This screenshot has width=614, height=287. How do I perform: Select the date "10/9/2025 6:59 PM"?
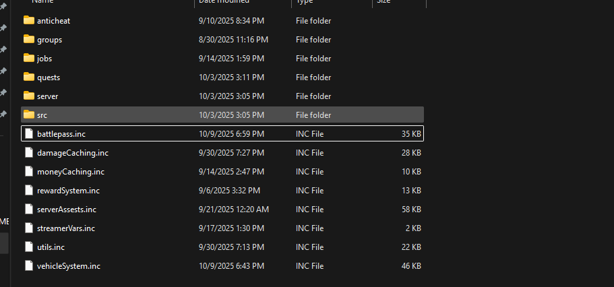pyautogui.click(x=231, y=134)
